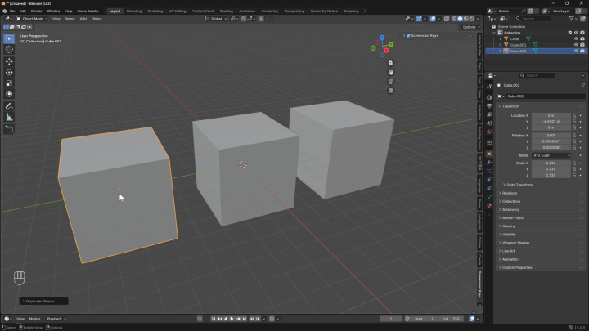Hide Cube.001 with its eye icon

[x=576, y=45]
